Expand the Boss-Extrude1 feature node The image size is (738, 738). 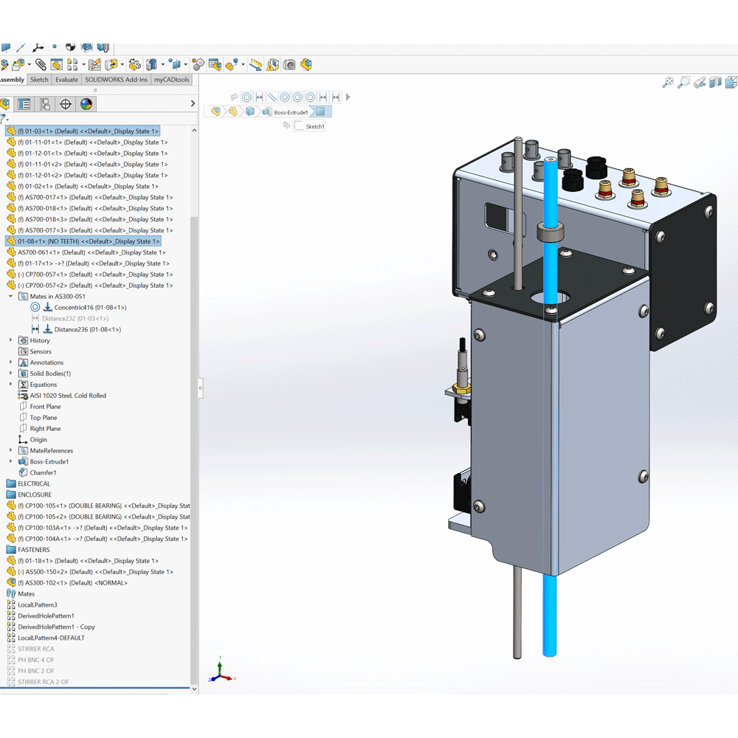[x=10, y=461]
